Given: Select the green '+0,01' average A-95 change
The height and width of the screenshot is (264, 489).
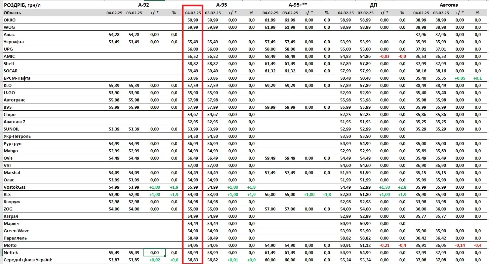Looking at the screenshot, I should 232,260.
